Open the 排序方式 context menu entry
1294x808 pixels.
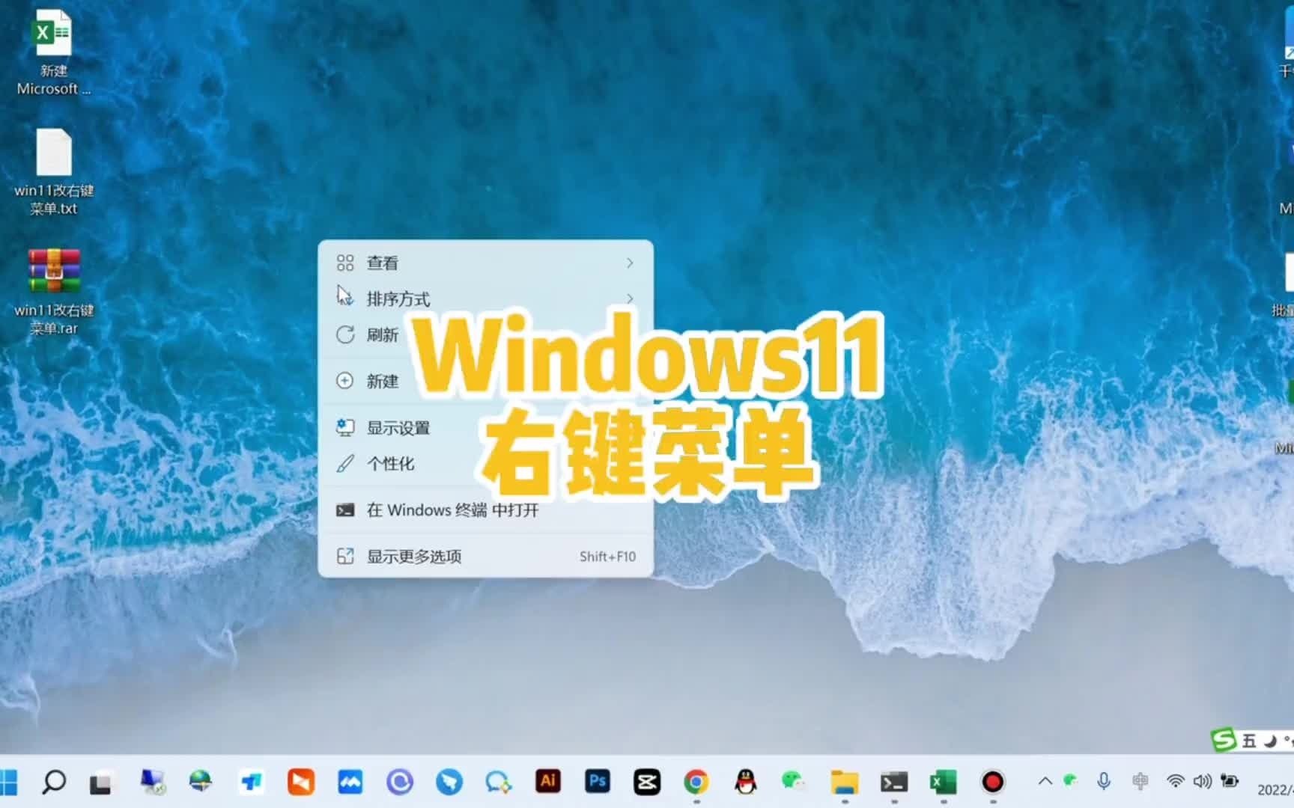pos(485,299)
